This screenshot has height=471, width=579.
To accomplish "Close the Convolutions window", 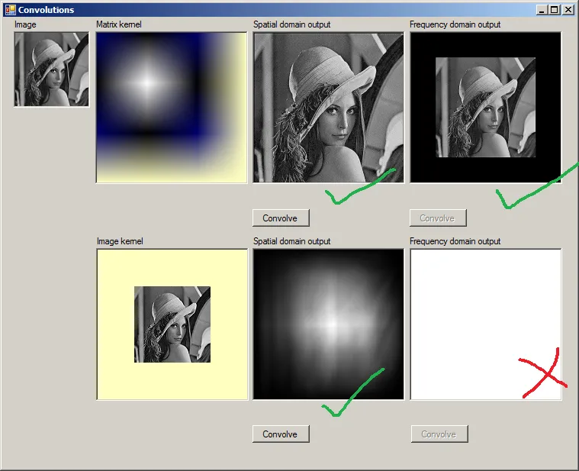I will tap(568, 10).
